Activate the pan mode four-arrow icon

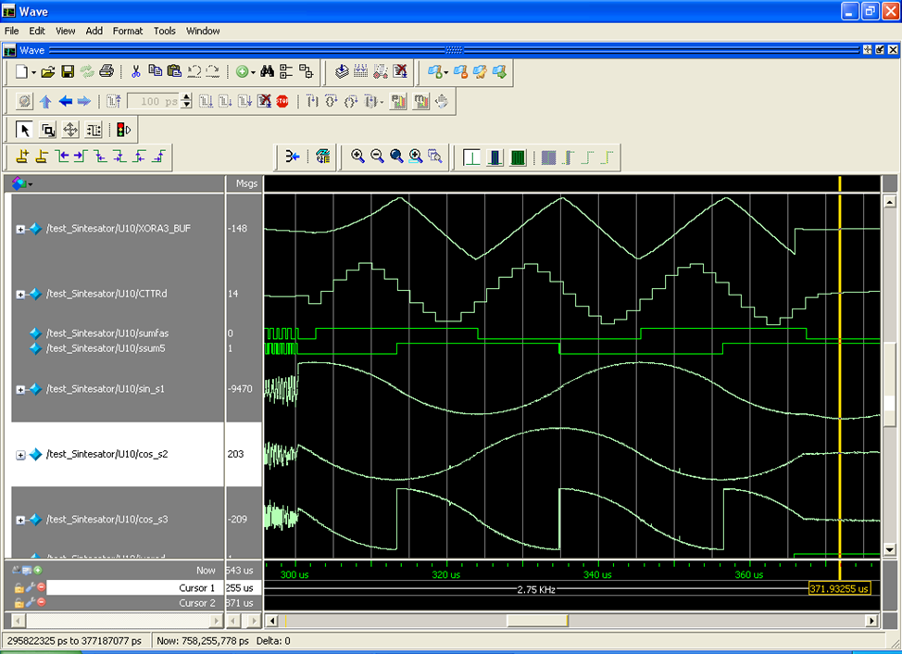coord(70,130)
